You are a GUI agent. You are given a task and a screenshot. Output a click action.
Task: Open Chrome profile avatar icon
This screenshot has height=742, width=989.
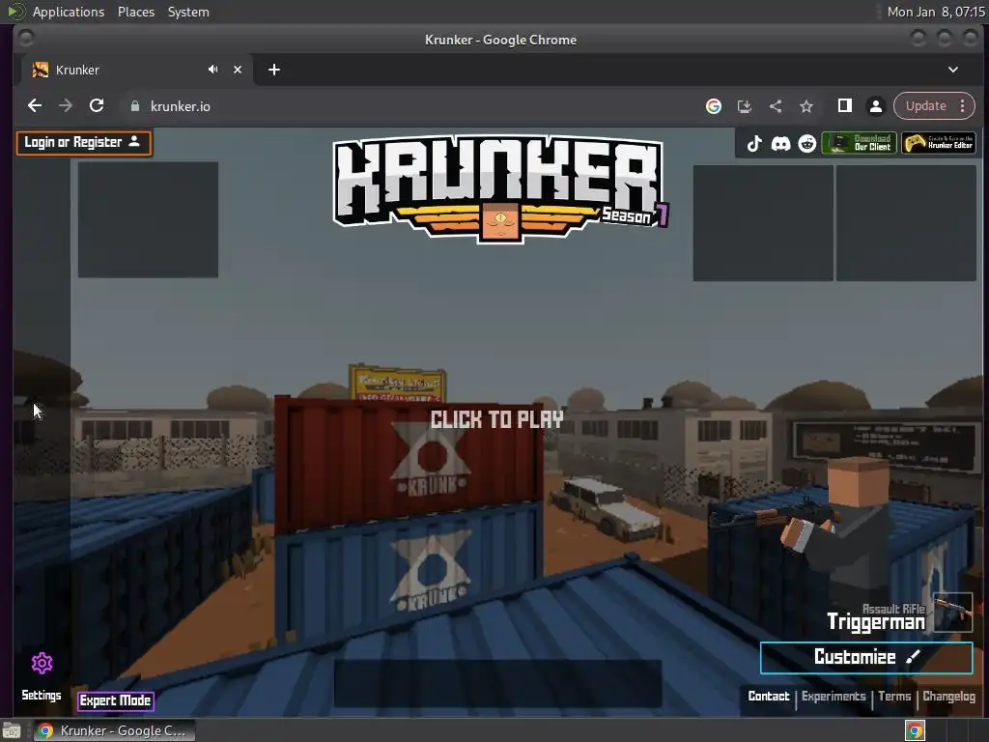tap(875, 106)
